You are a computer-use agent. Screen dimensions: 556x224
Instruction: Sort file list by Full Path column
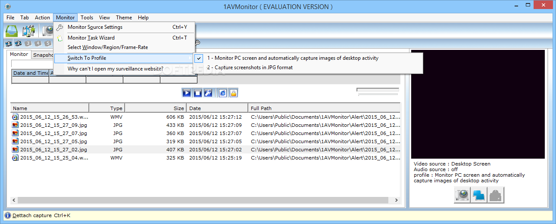[324, 108]
